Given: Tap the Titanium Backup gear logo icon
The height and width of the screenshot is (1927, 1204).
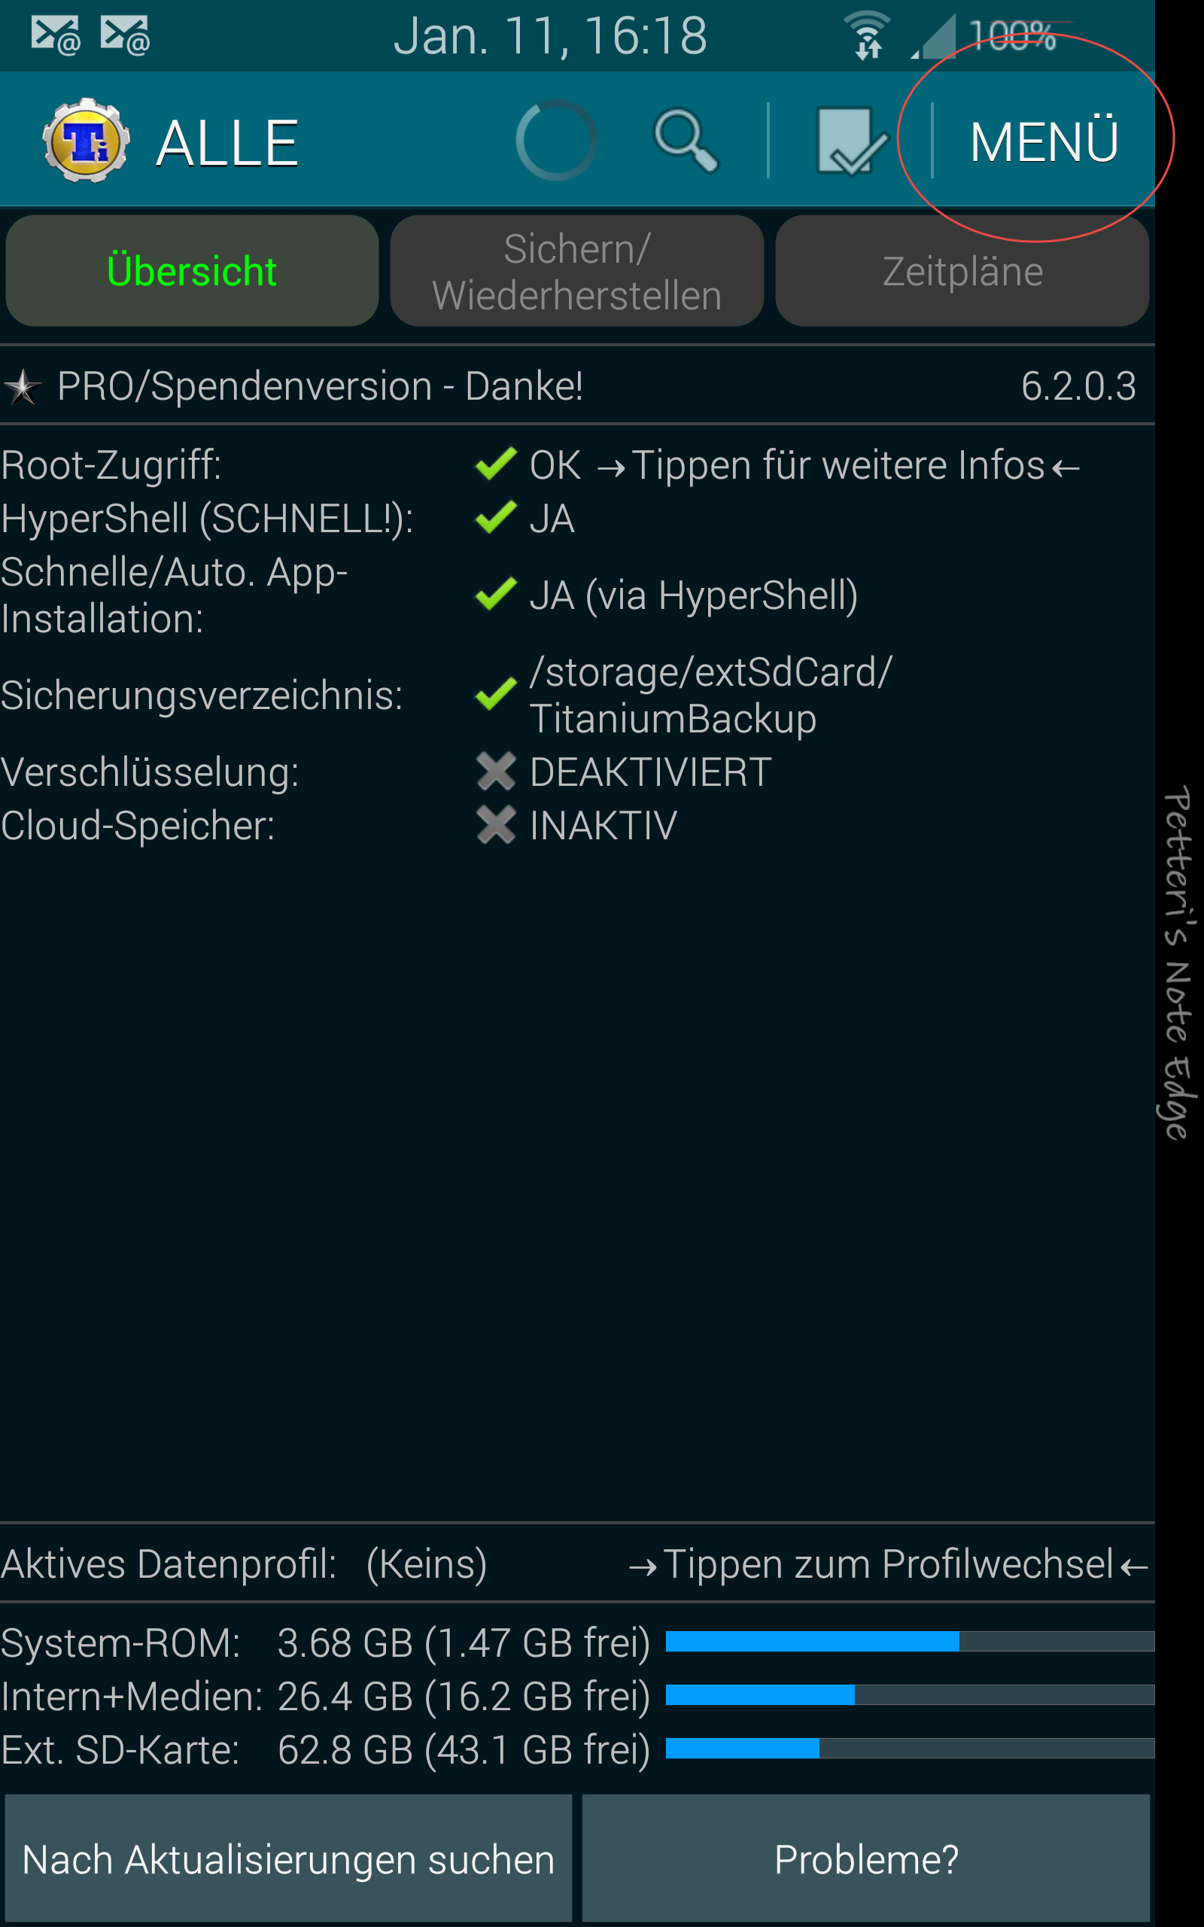Looking at the screenshot, I should [x=85, y=141].
